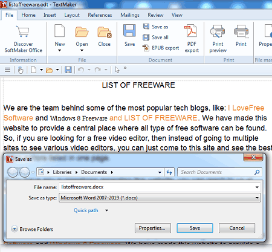
Task: Click the search magnifier in Search Documents
Action: (x=257, y=172)
